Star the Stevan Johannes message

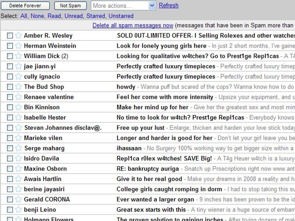[18, 127]
